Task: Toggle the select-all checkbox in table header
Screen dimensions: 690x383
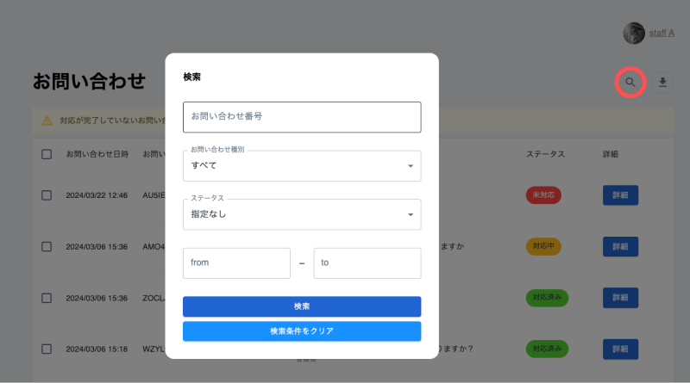Action: click(x=47, y=154)
